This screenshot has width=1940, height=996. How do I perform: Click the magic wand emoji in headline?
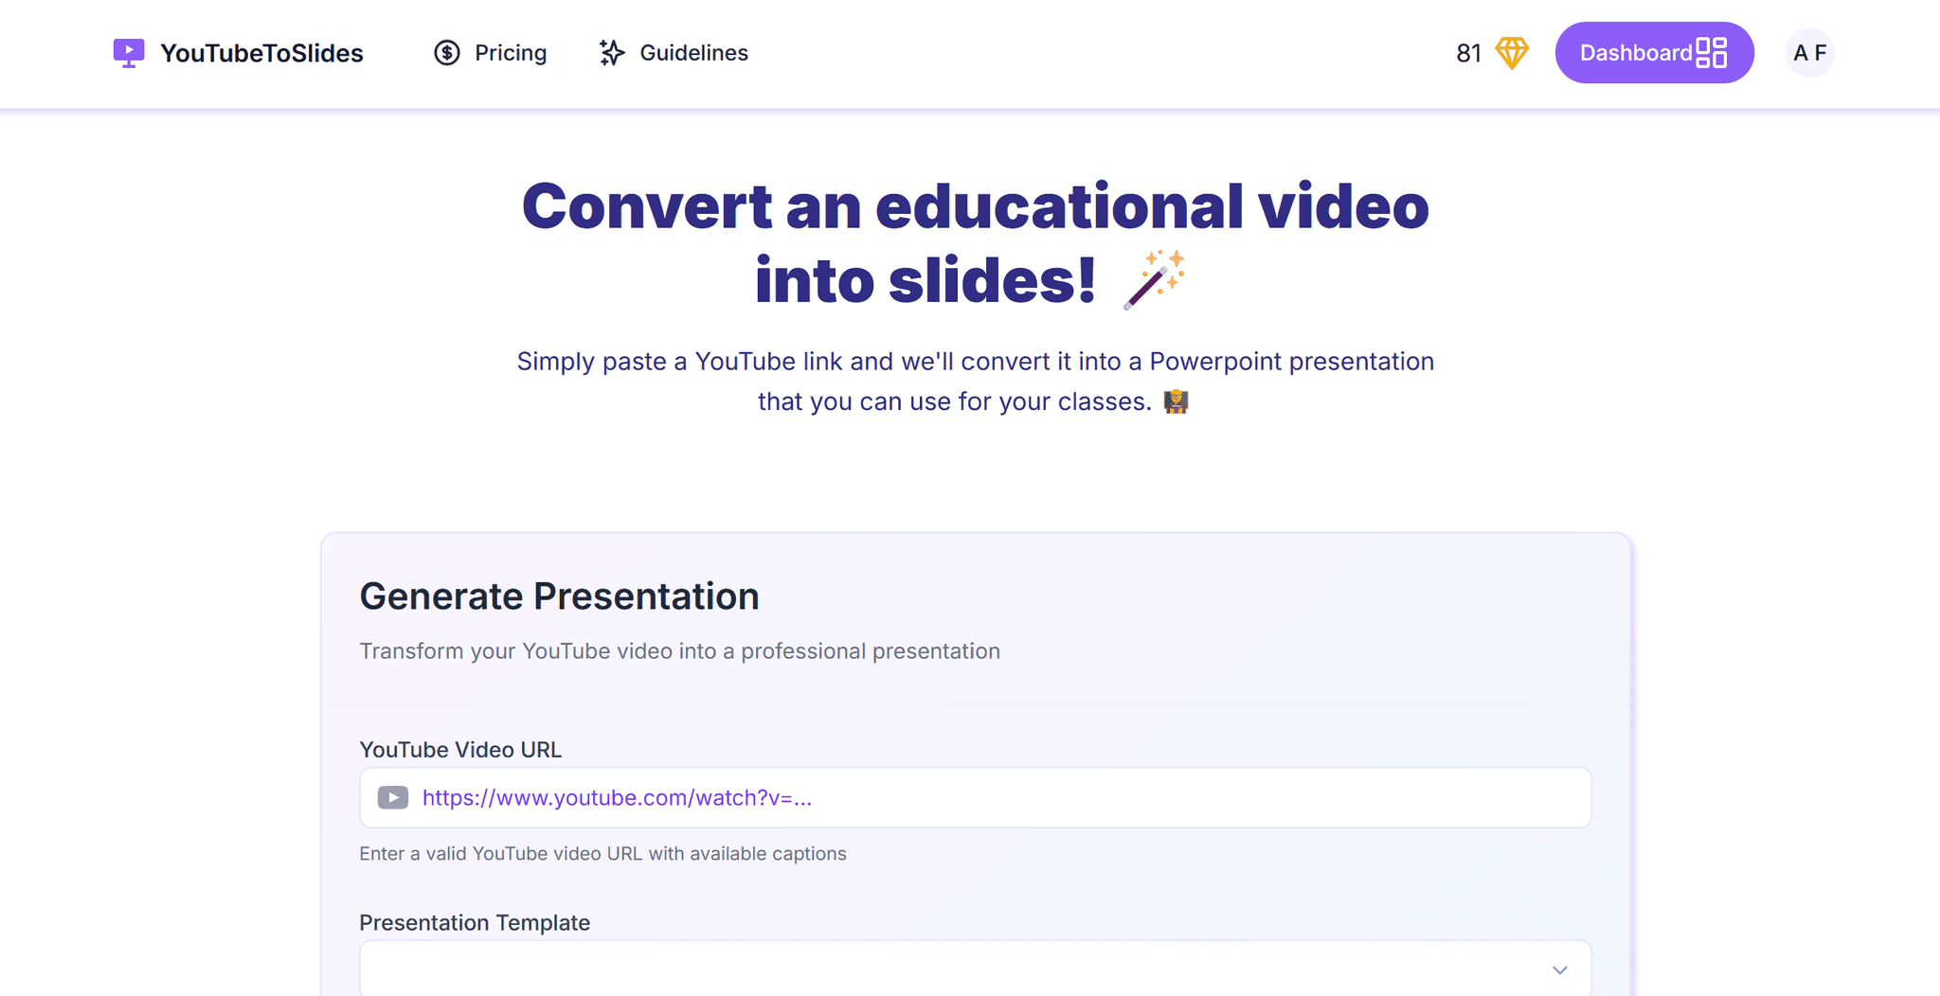1154,280
